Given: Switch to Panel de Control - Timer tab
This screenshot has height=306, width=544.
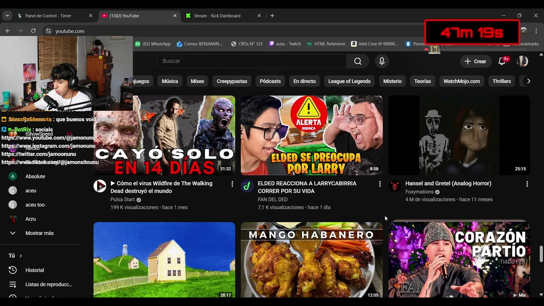Looking at the screenshot, I should click(55, 16).
